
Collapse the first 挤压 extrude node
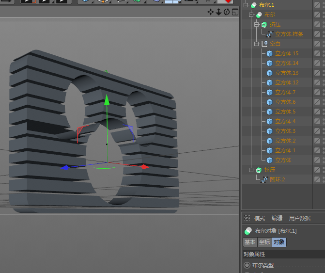257,24
